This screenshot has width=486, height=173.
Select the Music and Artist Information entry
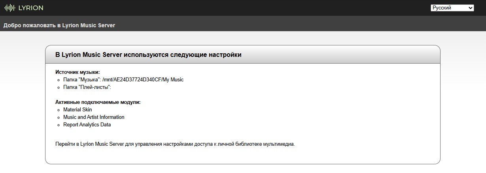pos(94,117)
